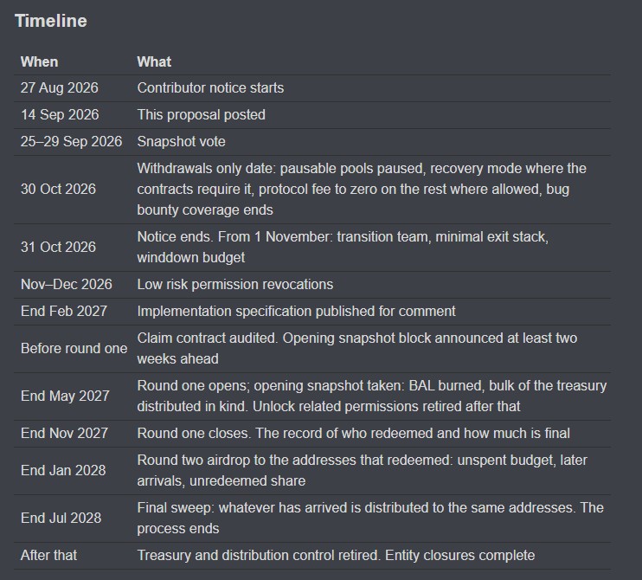Click the End May 2027 date
The height and width of the screenshot is (580, 642).
65,396
